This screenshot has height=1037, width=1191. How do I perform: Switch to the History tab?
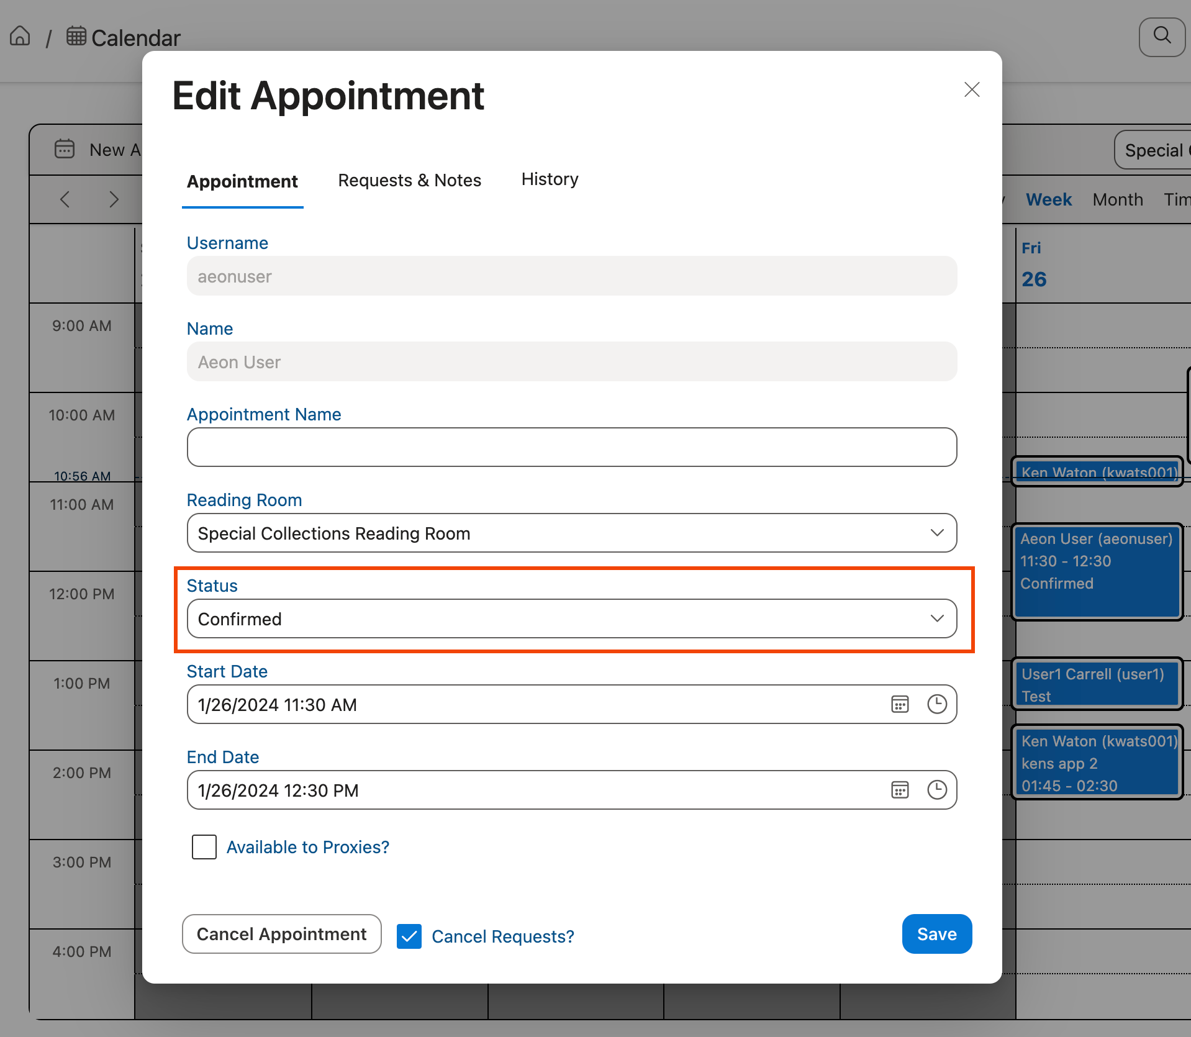pos(549,179)
